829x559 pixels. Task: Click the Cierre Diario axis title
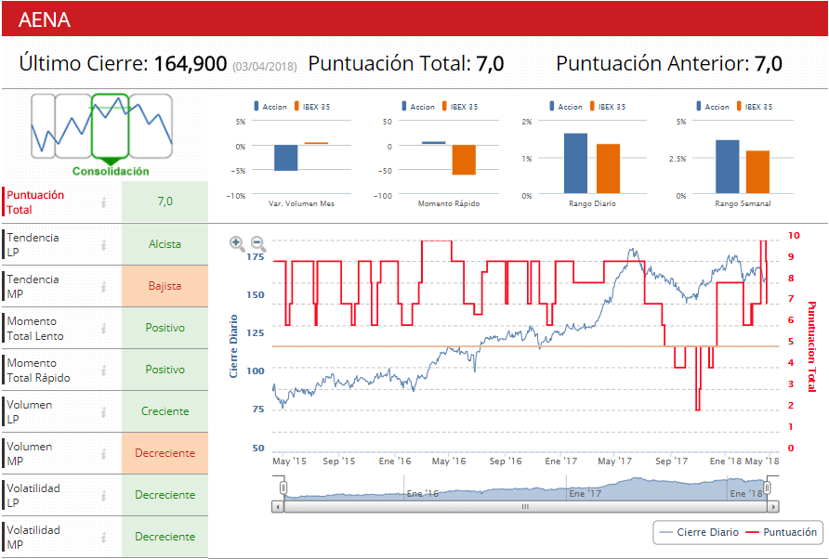pos(233,346)
